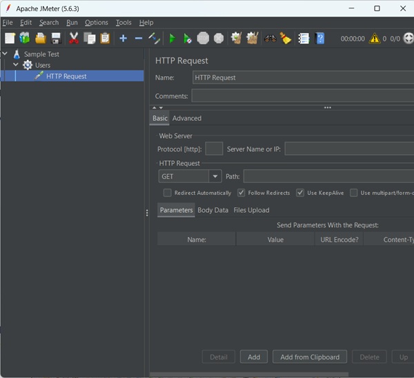
Task: Click the Name input field
Action: pyautogui.click(x=303, y=77)
